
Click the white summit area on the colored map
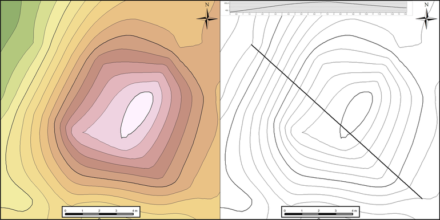coord(137,114)
